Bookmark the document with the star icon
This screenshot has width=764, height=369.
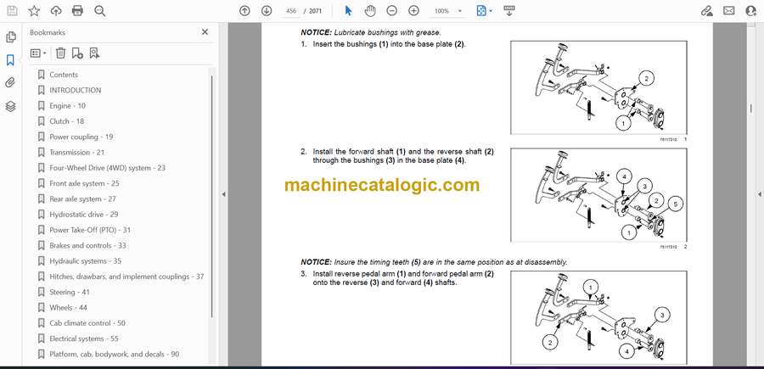pyautogui.click(x=34, y=11)
